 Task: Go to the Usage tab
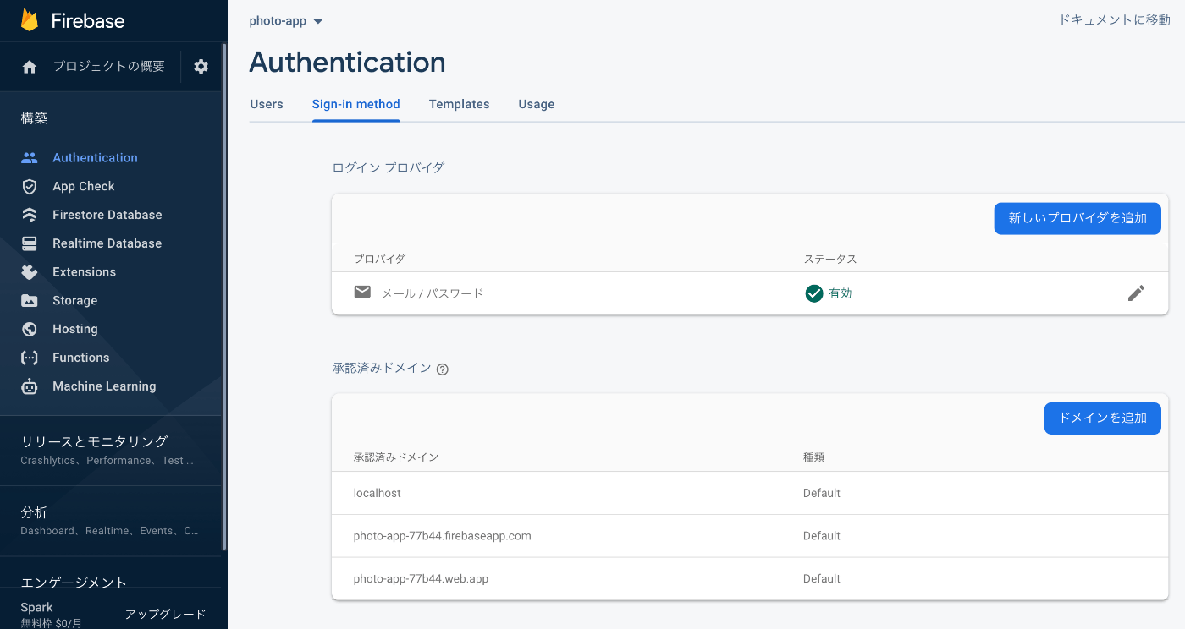537,104
